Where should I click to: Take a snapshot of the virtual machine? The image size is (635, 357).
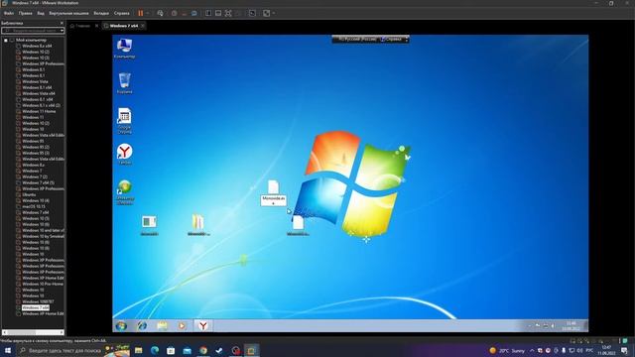click(x=175, y=13)
